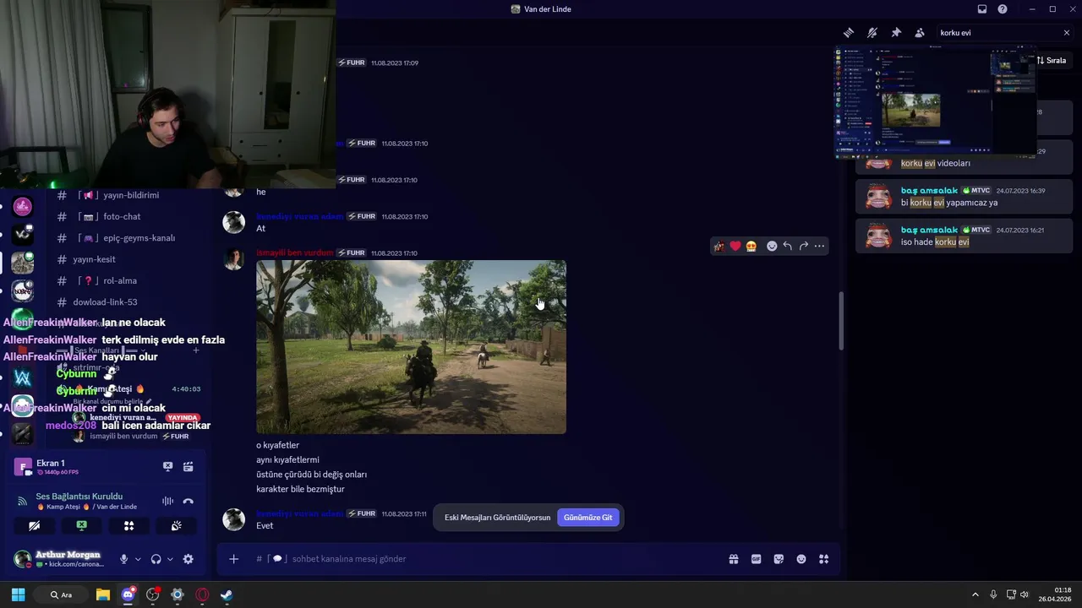Image resolution: width=1082 pixels, height=608 pixels.
Task: Expand headphone output options arrow
Action: pos(170,559)
